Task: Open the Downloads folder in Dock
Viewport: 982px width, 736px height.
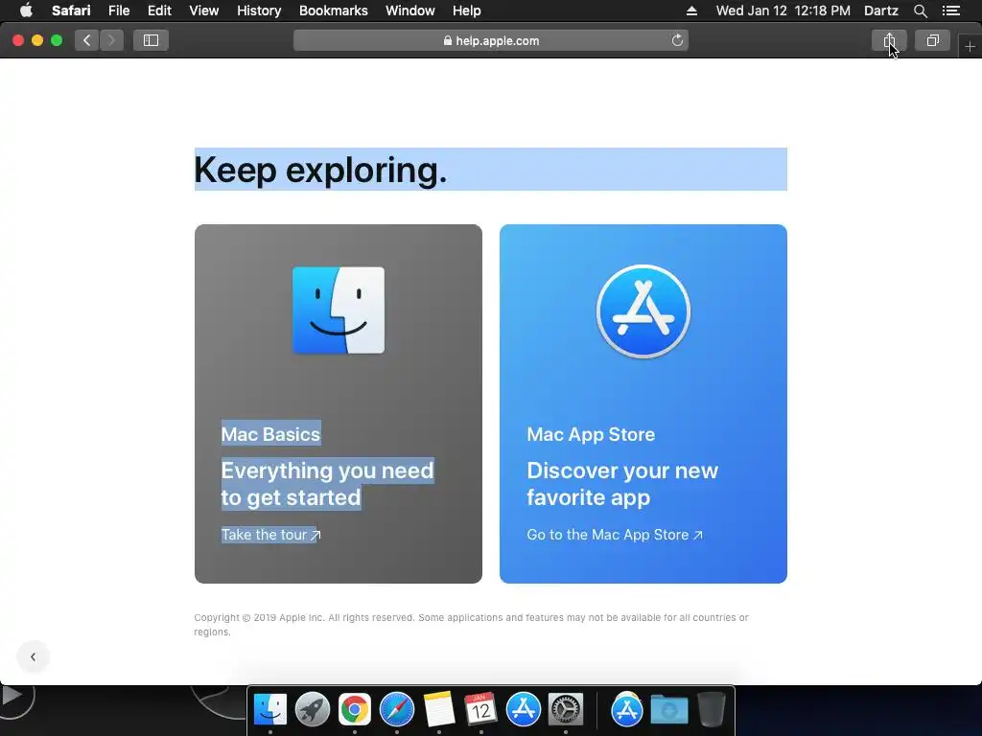Action: pos(668,710)
